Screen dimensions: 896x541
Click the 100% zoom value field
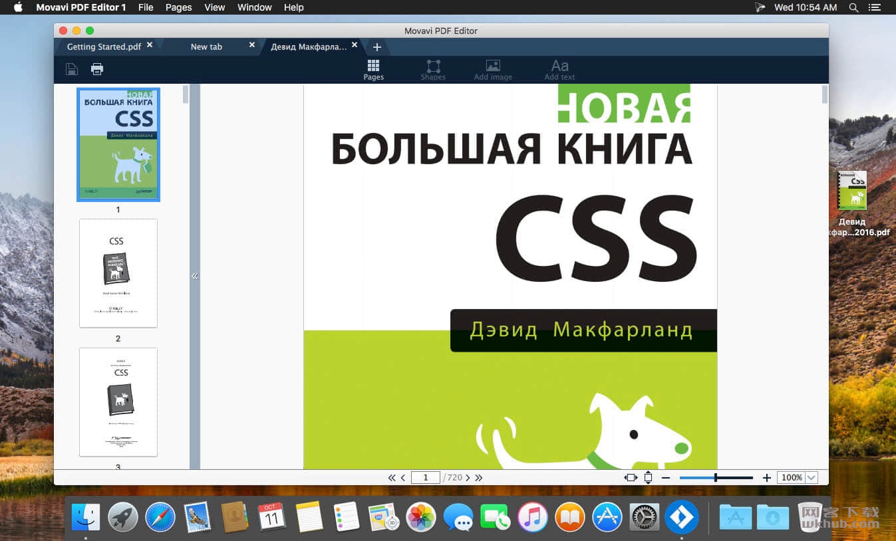click(791, 477)
